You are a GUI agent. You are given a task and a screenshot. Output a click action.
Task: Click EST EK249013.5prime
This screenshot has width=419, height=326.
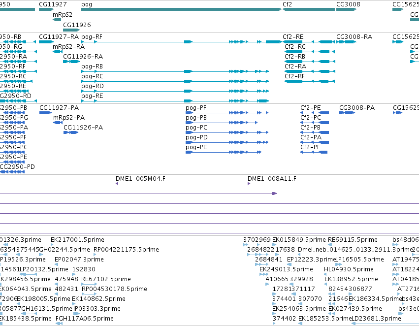click(x=286, y=269)
